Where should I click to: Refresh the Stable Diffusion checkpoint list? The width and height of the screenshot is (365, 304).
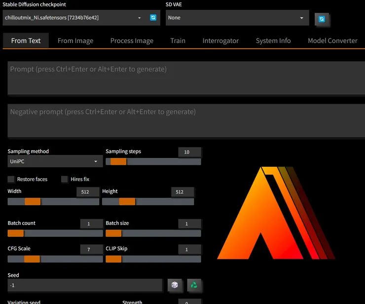click(153, 18)
